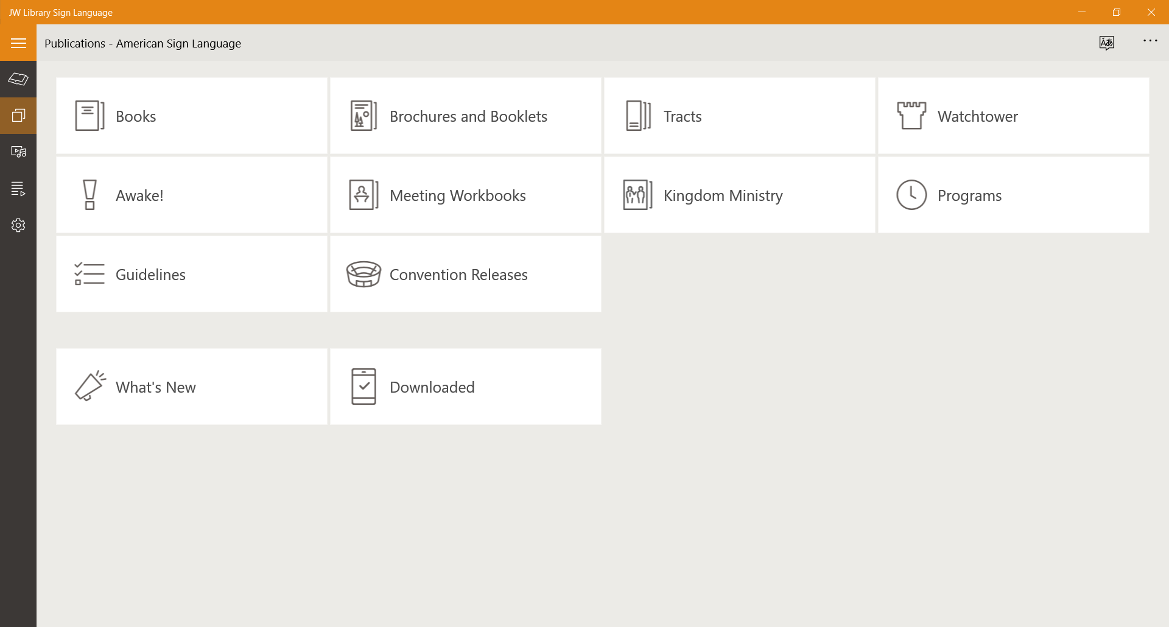The image size is (1169, 627).
Task: Click the Kingdom Ministry icon
Action: 637,195
